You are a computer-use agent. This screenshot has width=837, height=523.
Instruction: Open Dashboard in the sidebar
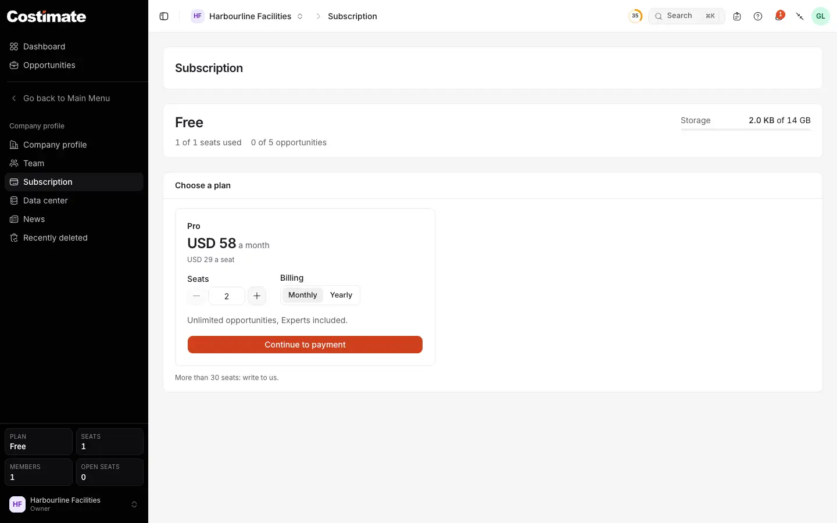tap(74, 46)
